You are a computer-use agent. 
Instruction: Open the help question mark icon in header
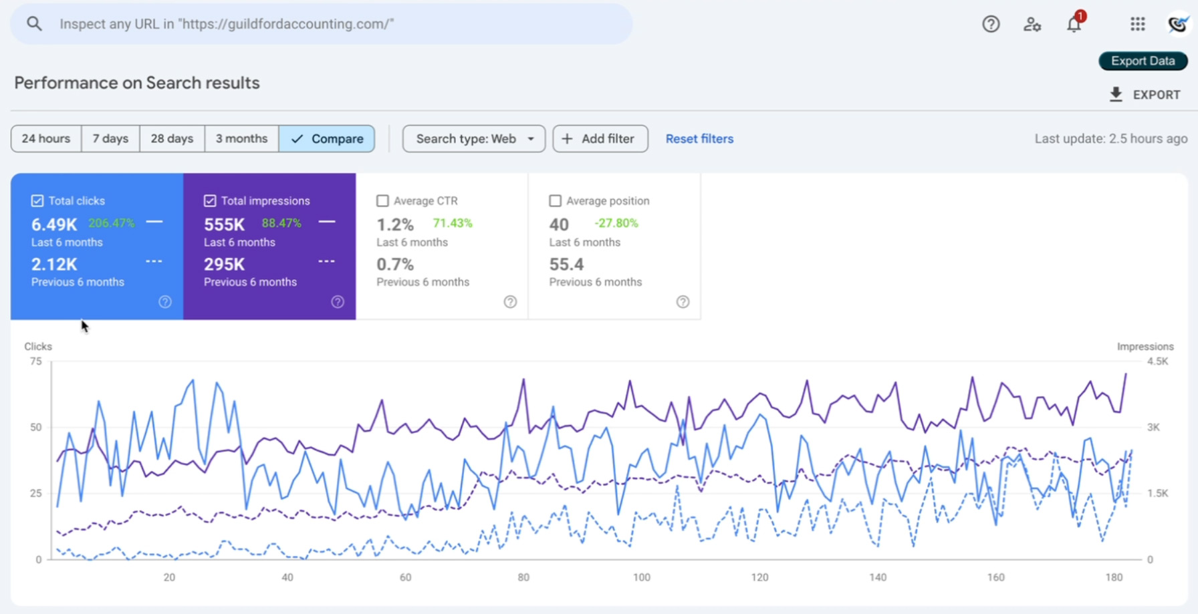[x=991, y=24]
